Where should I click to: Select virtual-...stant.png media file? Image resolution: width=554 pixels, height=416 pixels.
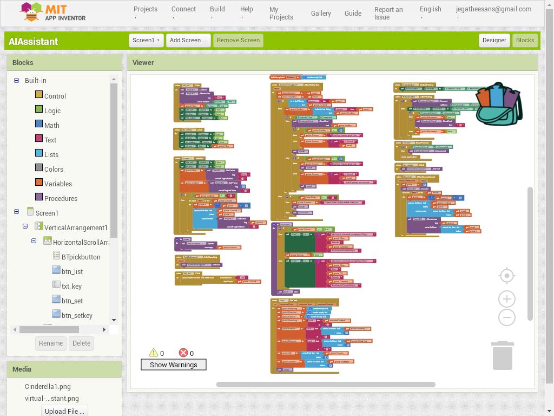coord(51,398)
